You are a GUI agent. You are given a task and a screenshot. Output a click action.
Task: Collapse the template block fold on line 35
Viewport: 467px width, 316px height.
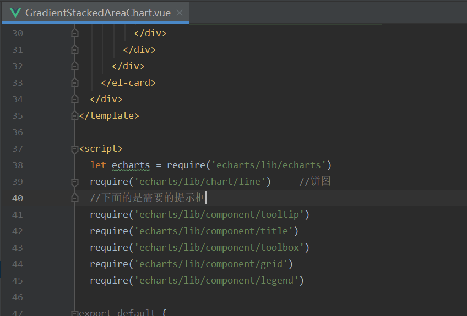tap(75, 115)
